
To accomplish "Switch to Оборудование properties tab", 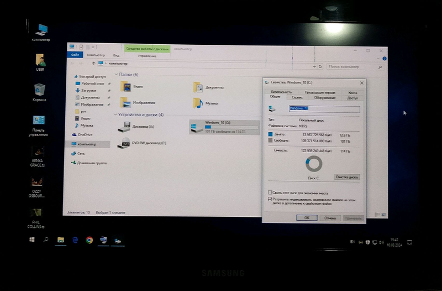I will [325, 98].
